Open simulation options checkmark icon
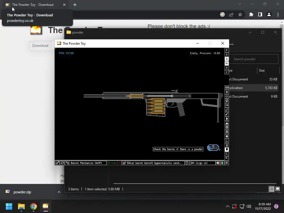 218,163
